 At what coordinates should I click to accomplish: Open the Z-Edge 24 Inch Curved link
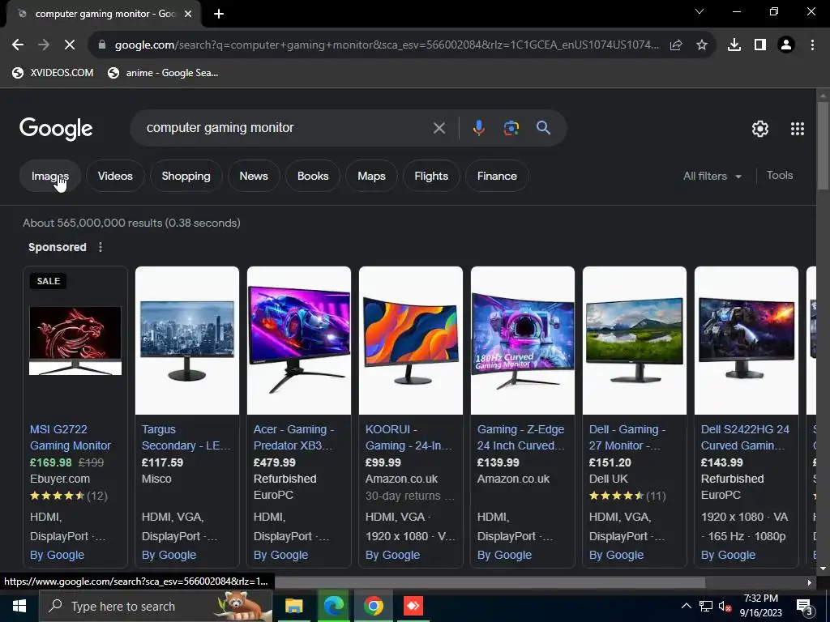pos(521,437)
